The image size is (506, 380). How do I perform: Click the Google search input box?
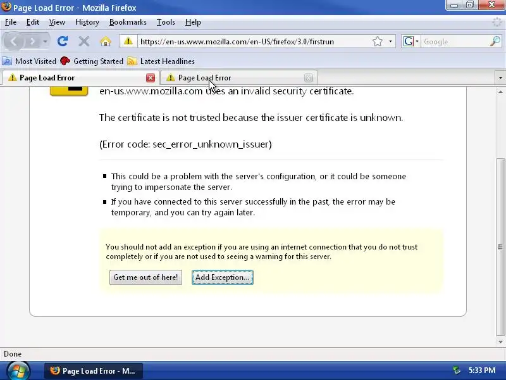click(455, 42)
